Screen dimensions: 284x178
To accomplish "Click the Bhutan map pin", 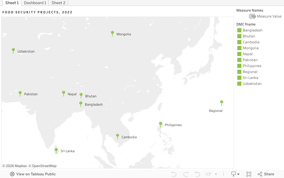I will tap(81, 96).
